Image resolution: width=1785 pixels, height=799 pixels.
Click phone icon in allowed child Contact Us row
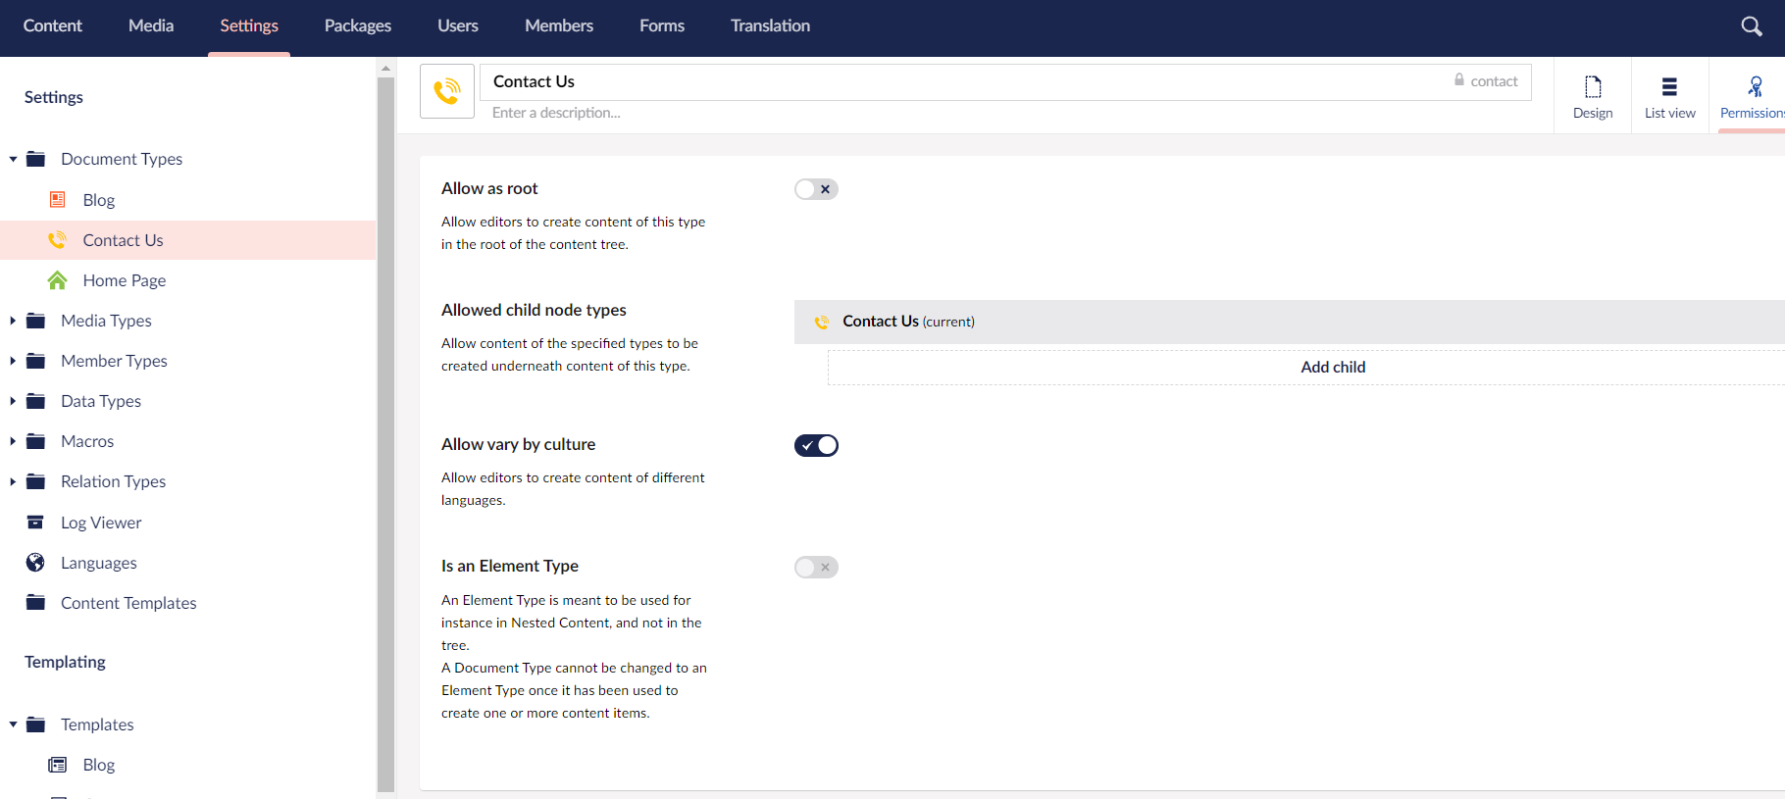[x=822, y=322]
